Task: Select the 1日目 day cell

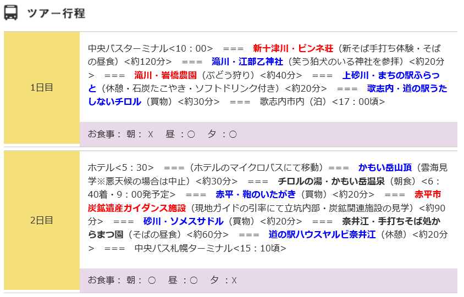Action: (42, 87)
